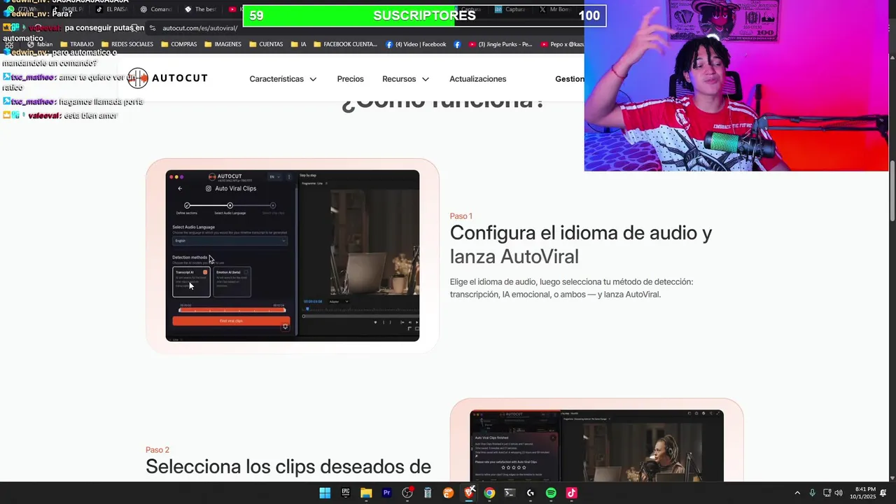Open the clock showing 8:41 PM
Viewport: 896px width, 504px height.
click(x=862, y=493)
